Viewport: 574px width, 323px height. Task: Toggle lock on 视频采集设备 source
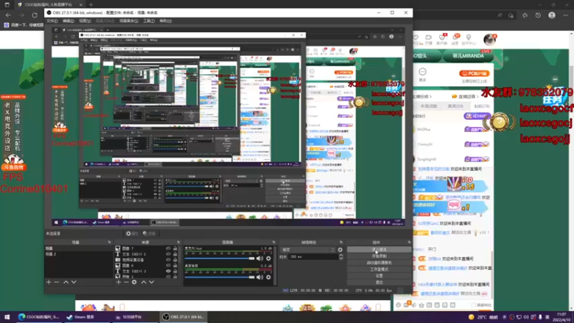[175, 260]
